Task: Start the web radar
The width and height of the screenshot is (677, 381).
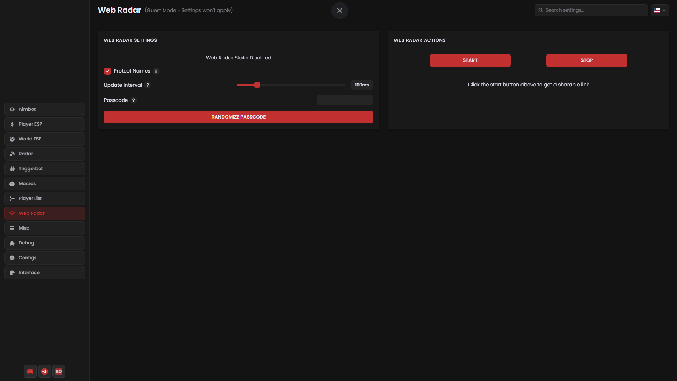Action: (470, 60)
